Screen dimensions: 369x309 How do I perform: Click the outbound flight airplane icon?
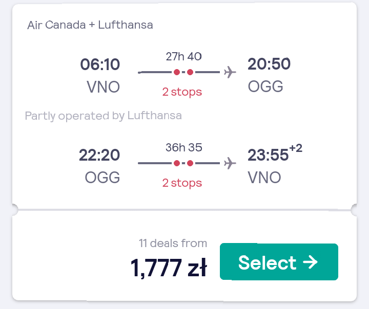pos(230,72)
